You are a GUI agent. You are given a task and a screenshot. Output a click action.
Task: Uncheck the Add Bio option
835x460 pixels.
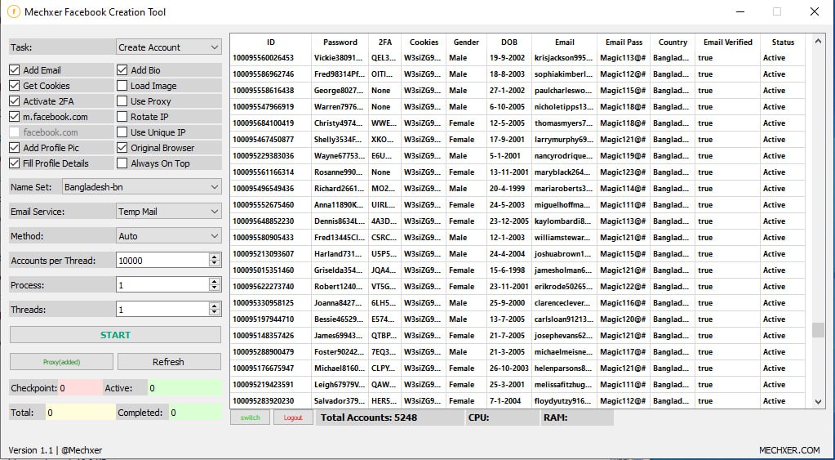[122, 69]
